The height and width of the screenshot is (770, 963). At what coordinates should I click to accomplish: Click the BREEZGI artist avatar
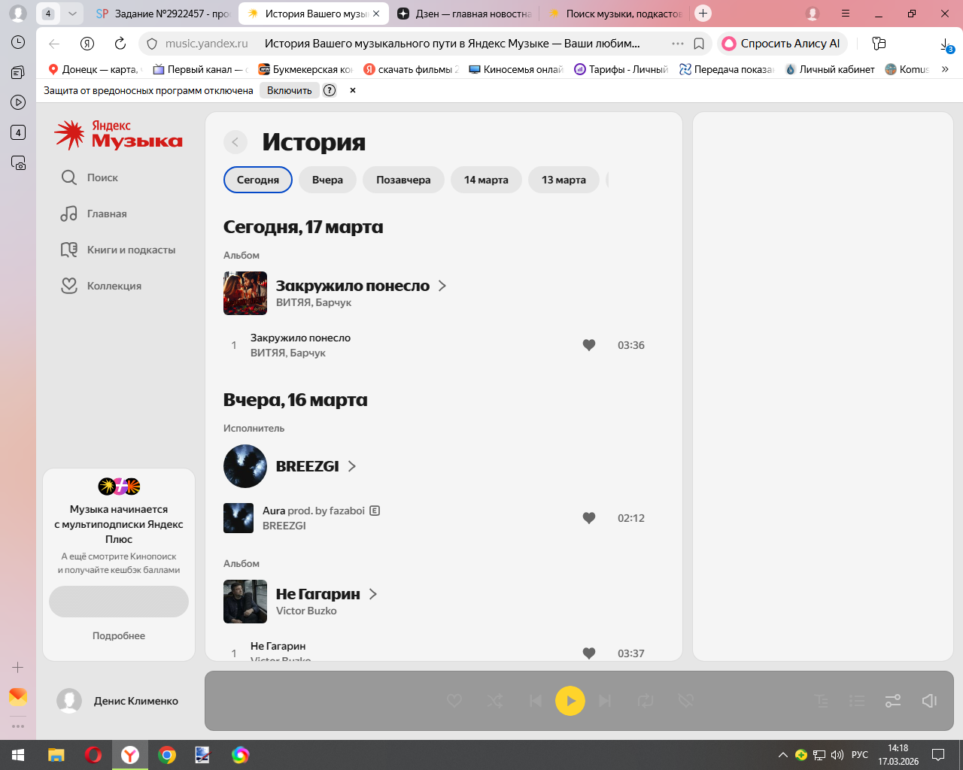[x=245, y=466]
